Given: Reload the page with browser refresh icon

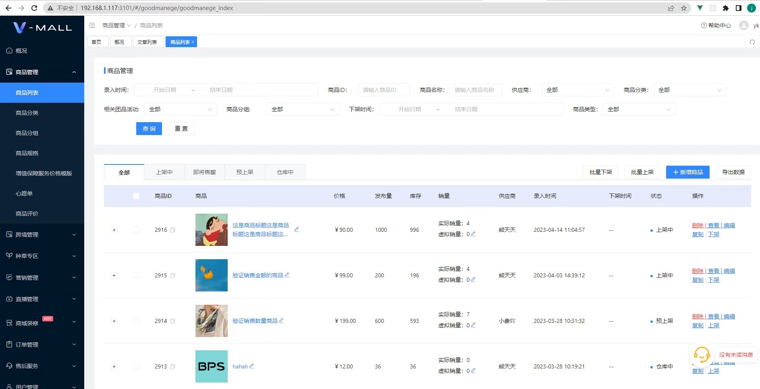Looking at the screenshot, I should 34,8.
